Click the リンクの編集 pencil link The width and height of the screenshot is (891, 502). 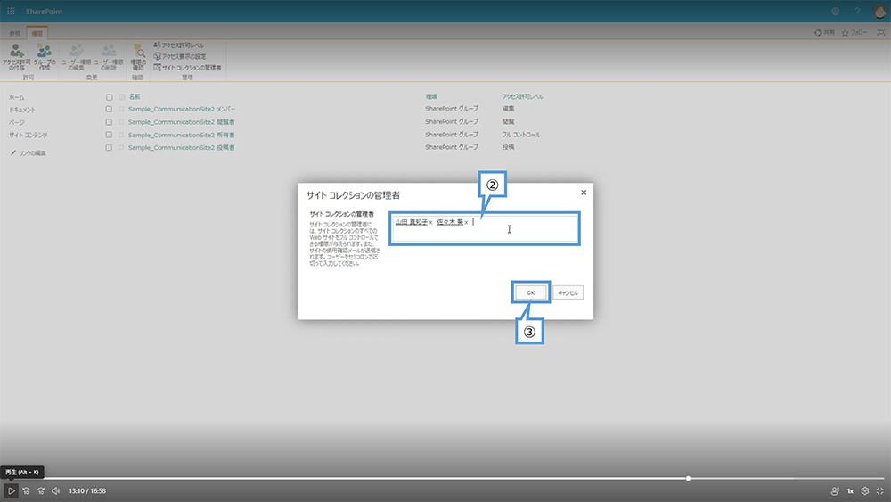tap(28, 153)
